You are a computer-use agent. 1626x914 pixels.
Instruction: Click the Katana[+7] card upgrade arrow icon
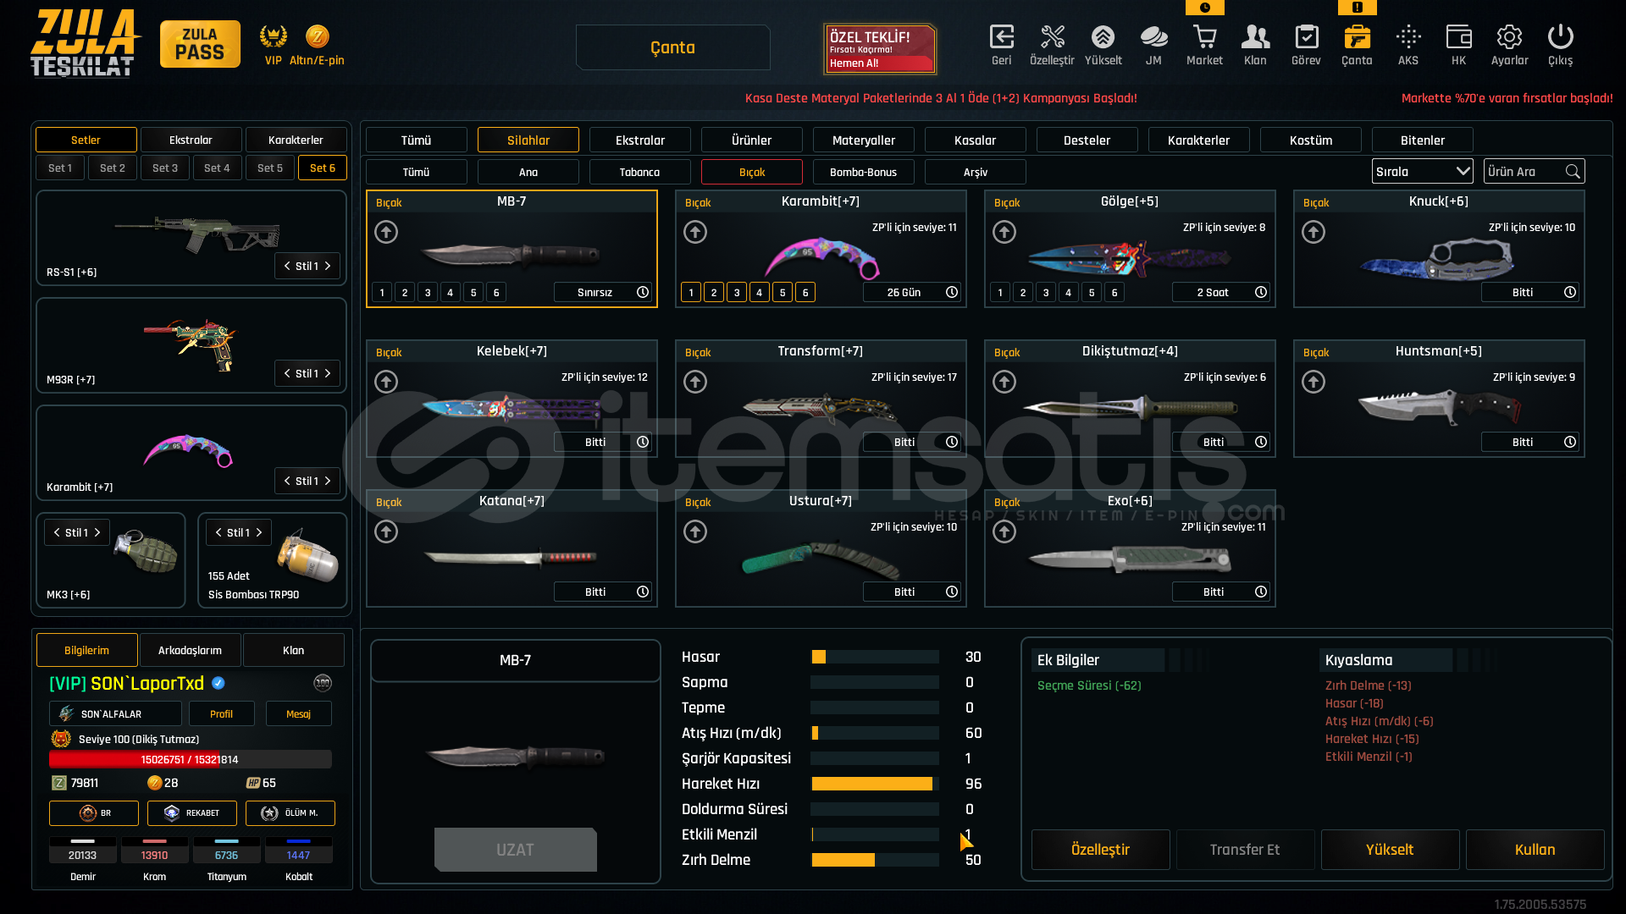(386, 531)
